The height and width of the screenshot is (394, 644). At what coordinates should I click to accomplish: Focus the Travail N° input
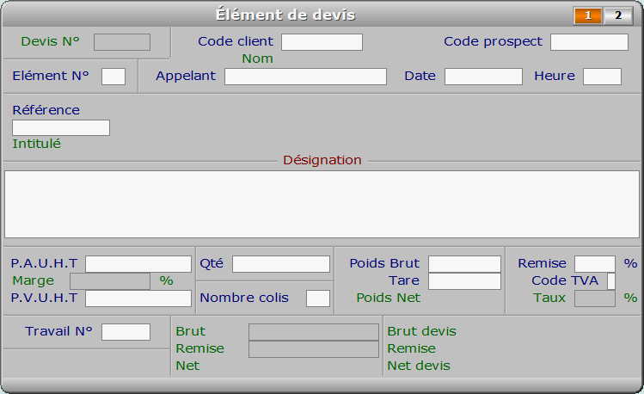click(x=126, y=332)
